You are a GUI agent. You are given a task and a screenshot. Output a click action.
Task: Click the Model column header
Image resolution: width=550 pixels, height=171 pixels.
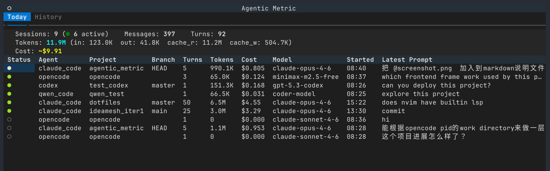[282, 59]
